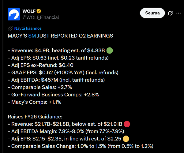This screenshot has width=184, height=153.
Task: Click the WOLF display name
Action: pos(29,11)
